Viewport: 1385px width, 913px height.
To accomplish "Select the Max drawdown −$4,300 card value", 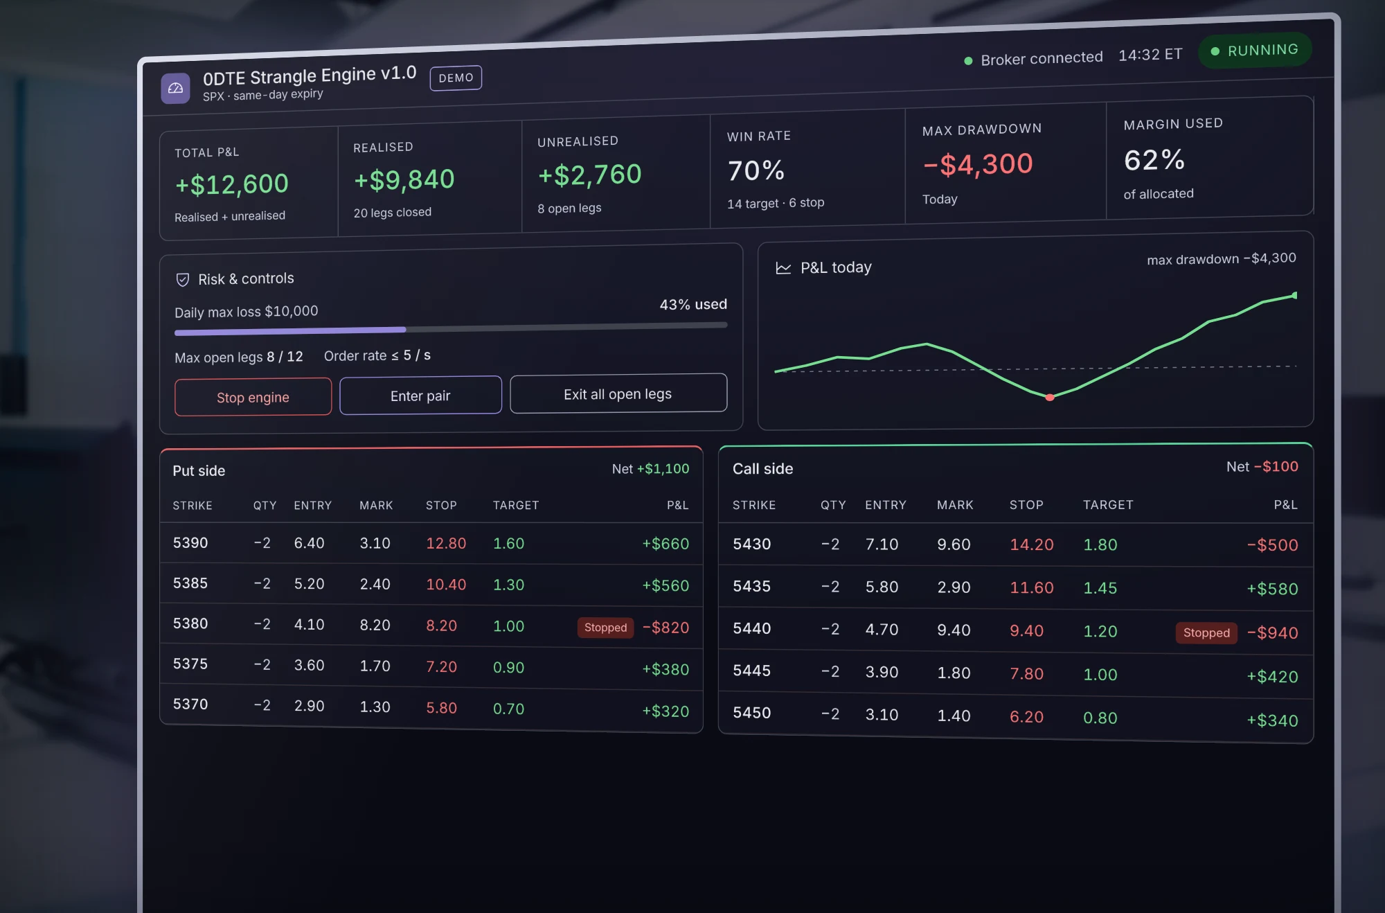I will pos(977,164).
